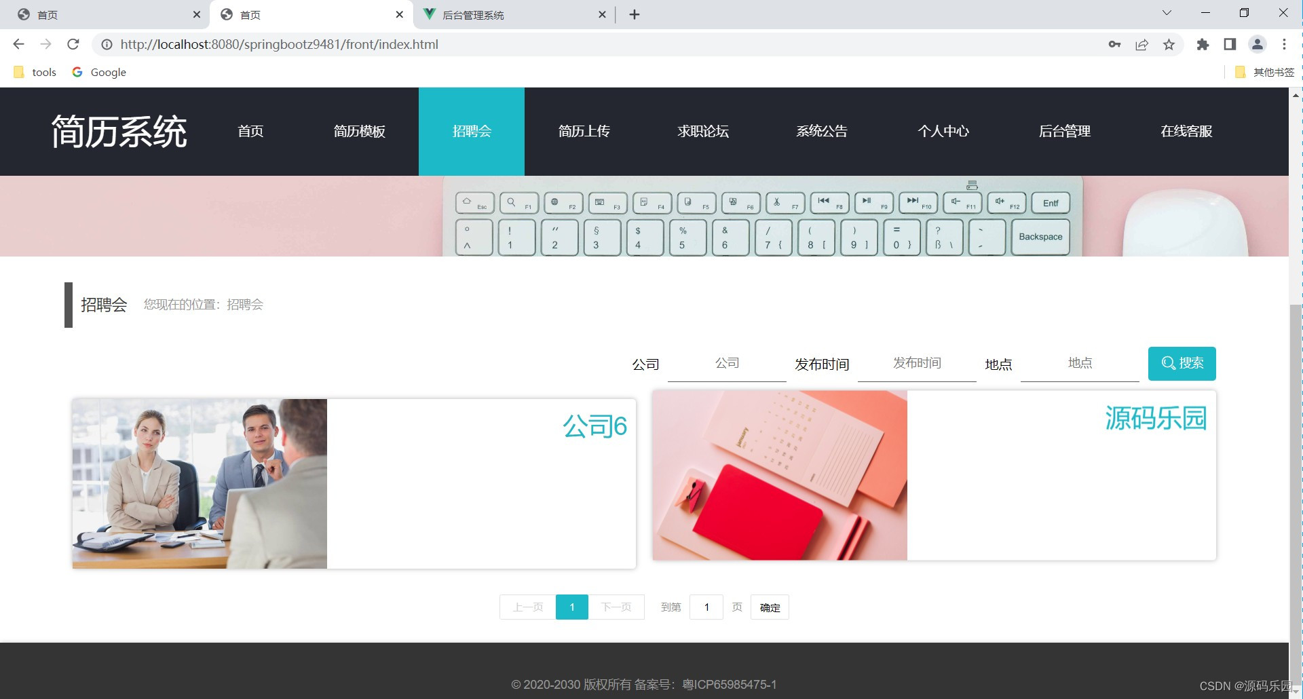Click 确定 to jump to page
Image resolution: width=1303 pixels, height=699 pixels.
click(770, 607)
